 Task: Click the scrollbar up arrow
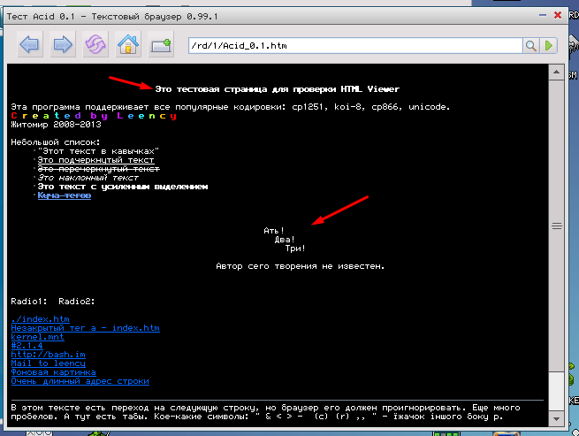click(x=556, y=71)
